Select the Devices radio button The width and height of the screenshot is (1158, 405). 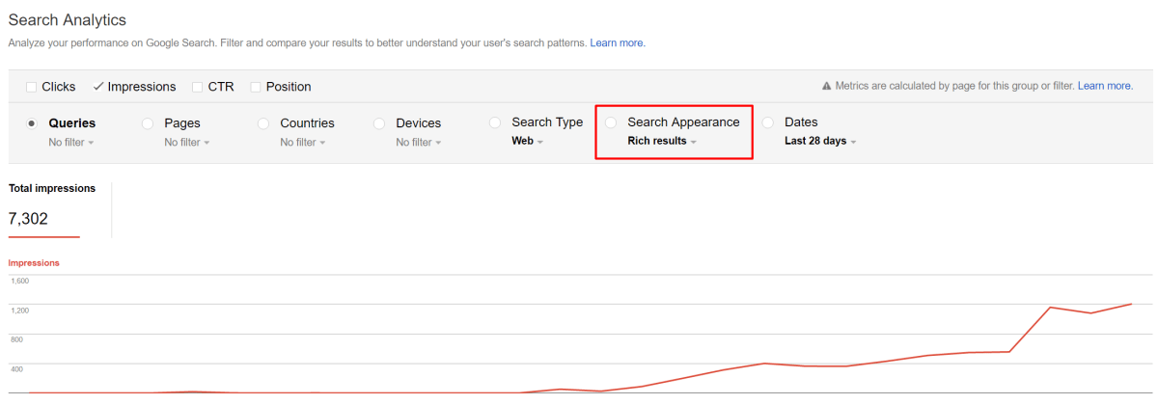[379, 123]
